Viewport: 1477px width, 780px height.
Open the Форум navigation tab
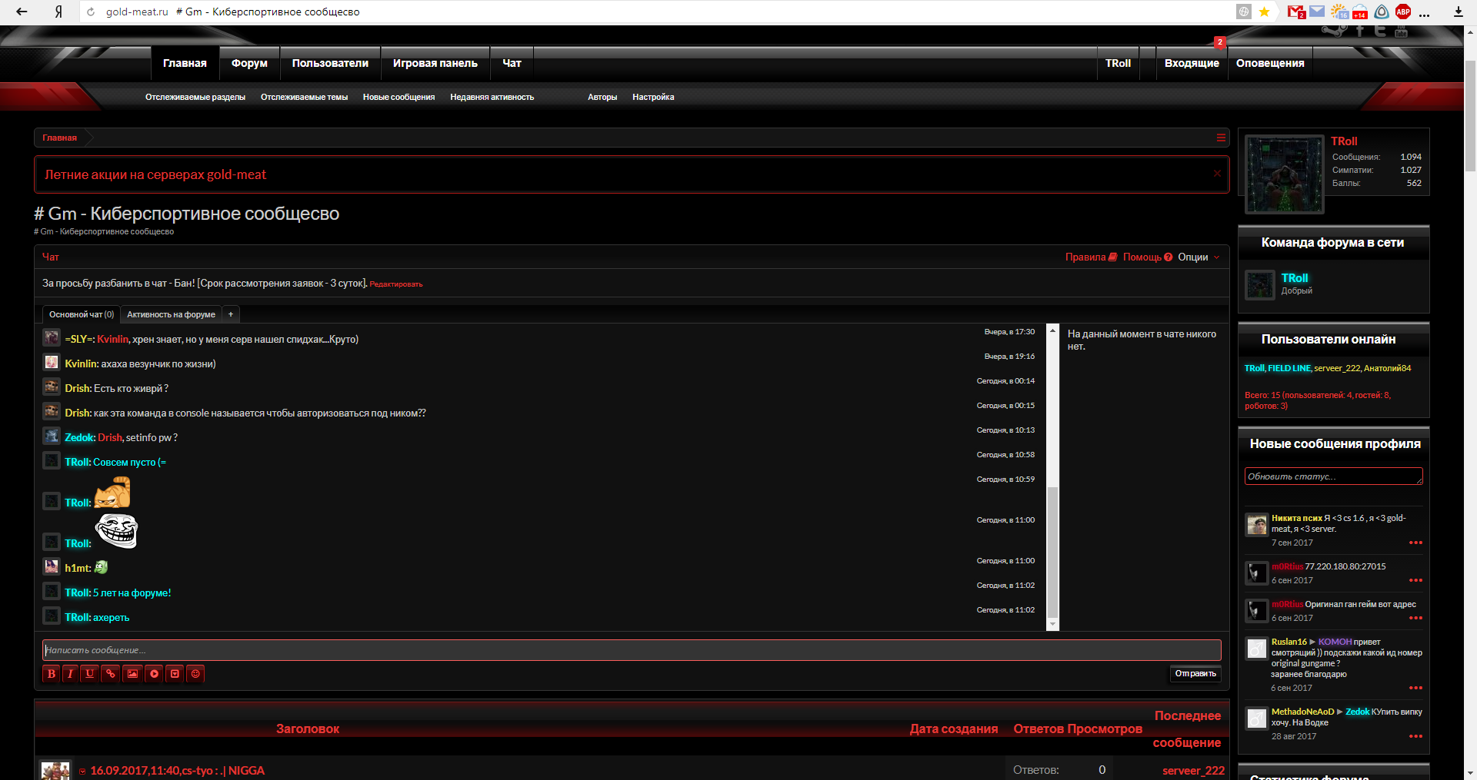click(249, 63)
